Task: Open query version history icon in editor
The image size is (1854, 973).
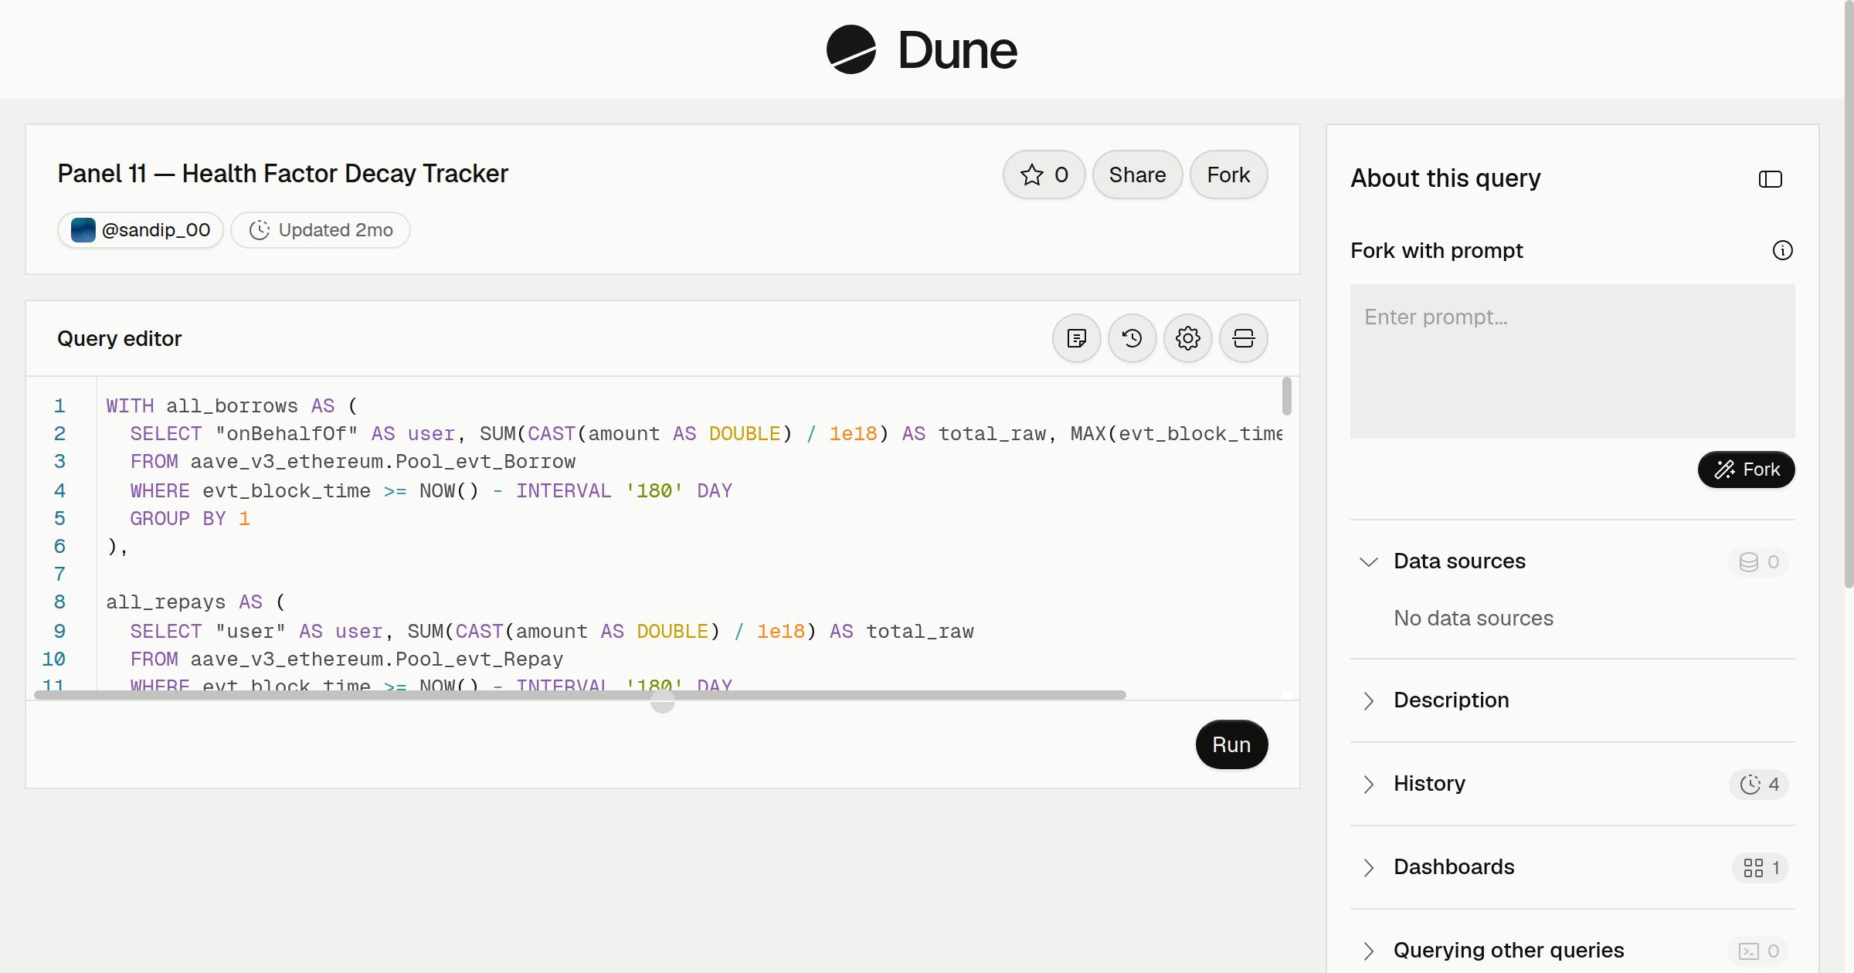Action: click(1132, 338)
